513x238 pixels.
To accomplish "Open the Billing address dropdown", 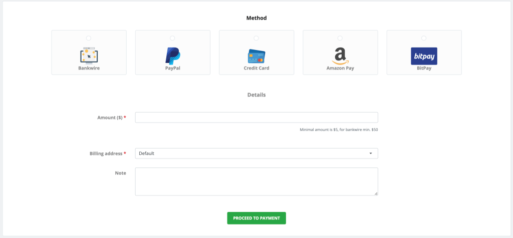I will (256, 153).
